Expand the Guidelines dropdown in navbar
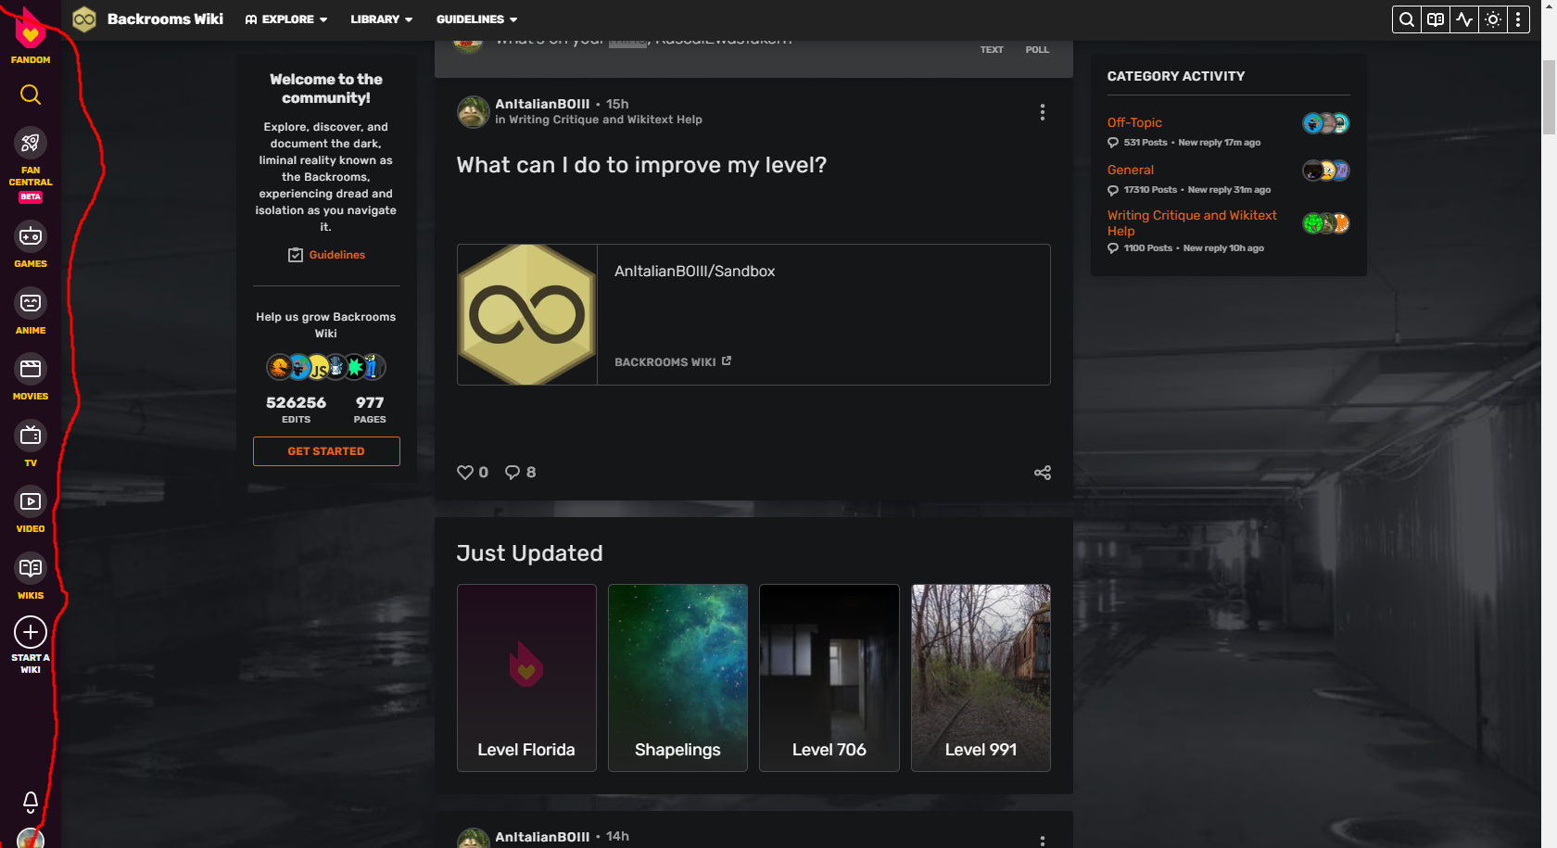1557x848 pixels. (477, 19)
